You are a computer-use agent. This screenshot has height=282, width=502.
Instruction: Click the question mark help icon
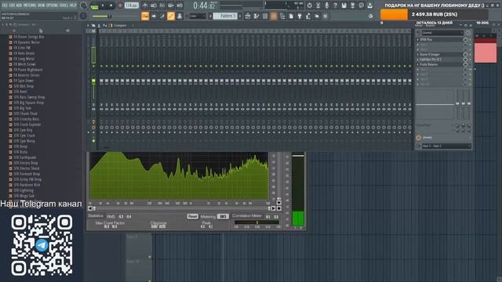(x=335, y=5)
